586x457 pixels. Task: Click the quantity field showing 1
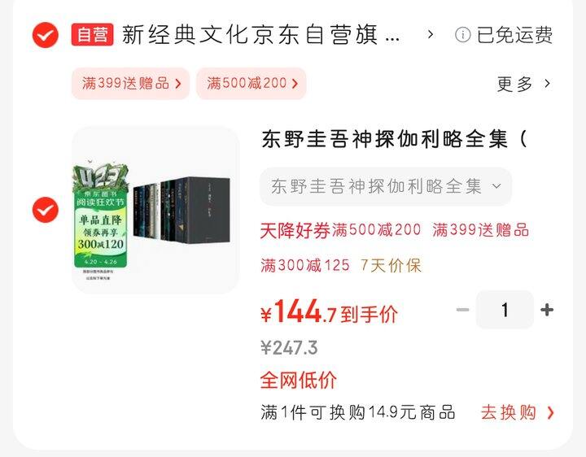[x=505, y=310]
